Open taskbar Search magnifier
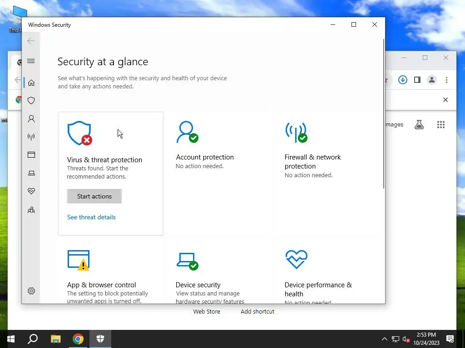 point(33,339)
